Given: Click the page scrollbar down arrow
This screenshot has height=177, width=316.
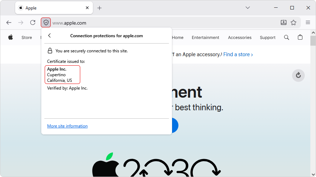Looking at the screenshot, I should coord(313,175).
